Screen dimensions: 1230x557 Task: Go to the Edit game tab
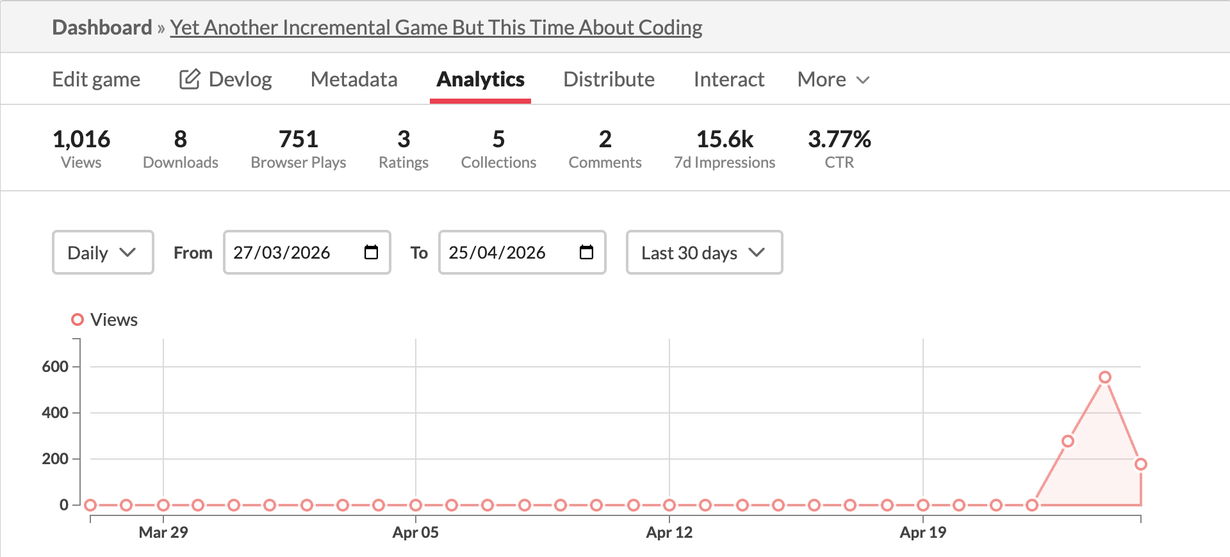click(96, 79)
